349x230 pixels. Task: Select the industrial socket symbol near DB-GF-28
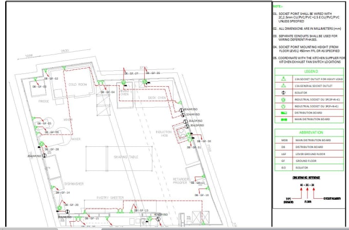[x=42, y=144]
